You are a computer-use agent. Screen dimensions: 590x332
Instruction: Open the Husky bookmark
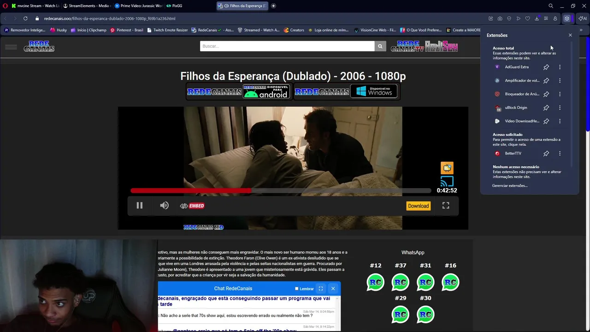pos(59,30)
